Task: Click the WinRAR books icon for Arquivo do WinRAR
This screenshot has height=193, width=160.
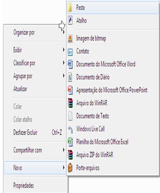Action: click(x=70, y=103)
